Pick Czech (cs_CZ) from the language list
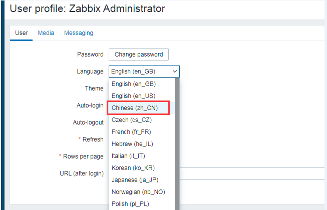Image resolution: width=327 pixels, height=210 pixels. pos(132,120)
